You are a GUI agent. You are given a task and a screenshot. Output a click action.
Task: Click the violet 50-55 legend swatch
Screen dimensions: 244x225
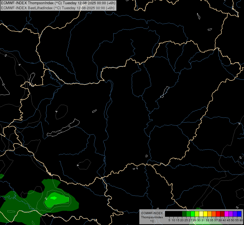click(x=235, y=214)
